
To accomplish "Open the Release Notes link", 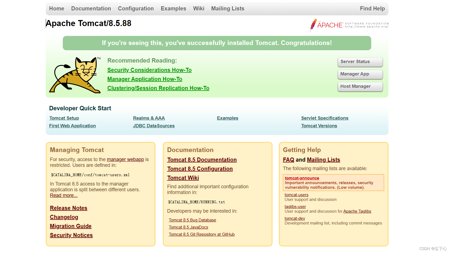I will click(69, 208).
